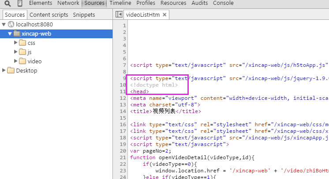Screen dimensions: 329x179
Task: Select the localhost:8080 tree label
Action: point(34,25)
